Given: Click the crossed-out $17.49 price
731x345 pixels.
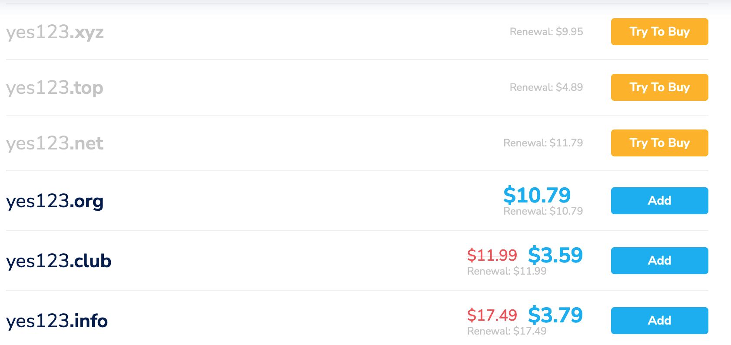Looking at the screenshot, I should click(x=492, y=315).
